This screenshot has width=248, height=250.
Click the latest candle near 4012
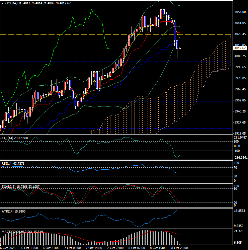point(180,49)
